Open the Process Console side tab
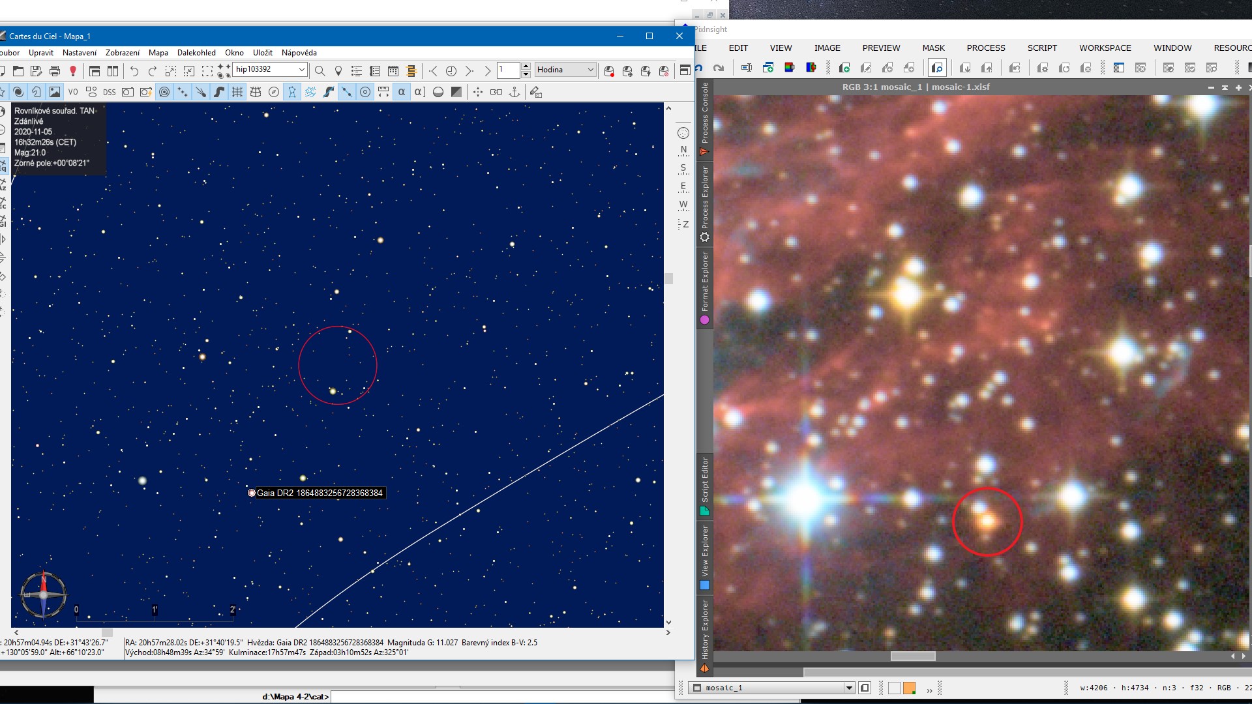The image size is (1252, 704). click(705, 119)
